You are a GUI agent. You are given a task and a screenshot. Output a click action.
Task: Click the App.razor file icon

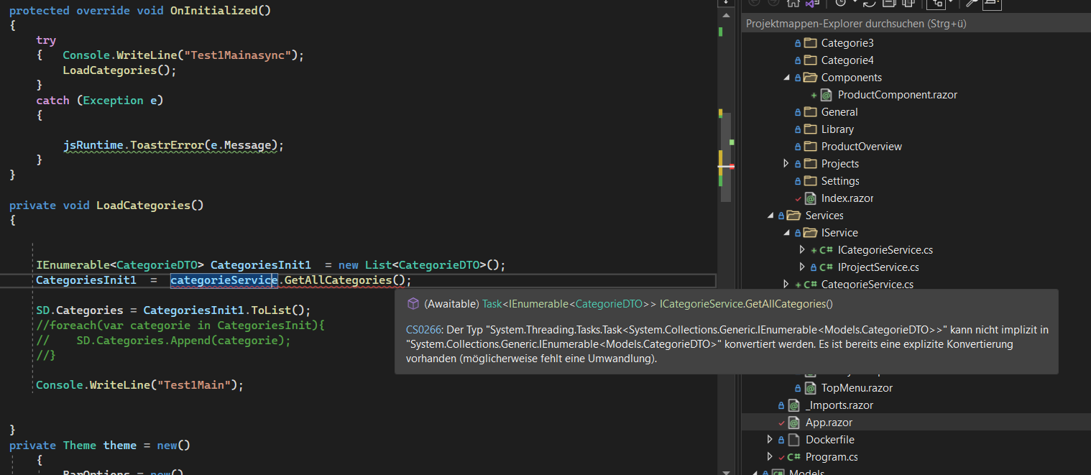794,423
